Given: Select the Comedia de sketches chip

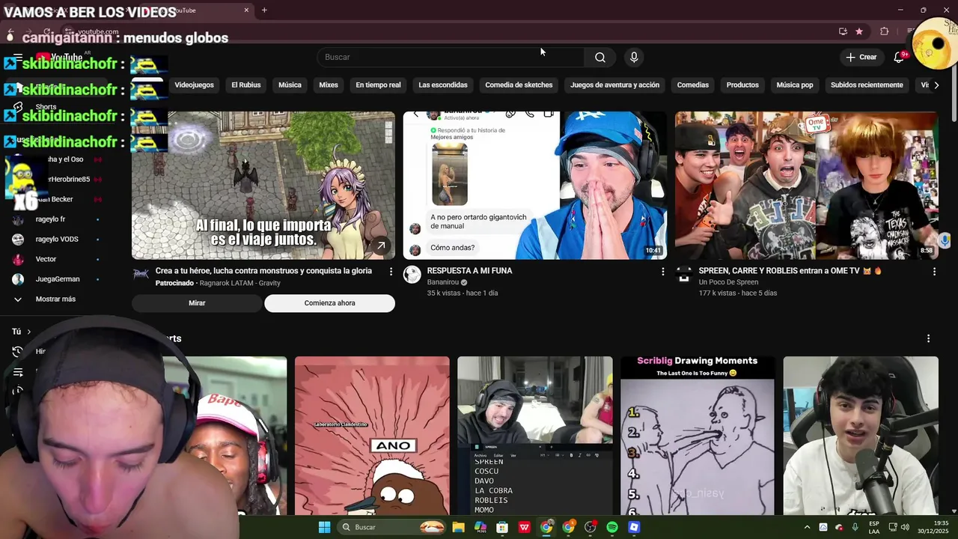Looking at the screenshot, I should pos(519,85).
